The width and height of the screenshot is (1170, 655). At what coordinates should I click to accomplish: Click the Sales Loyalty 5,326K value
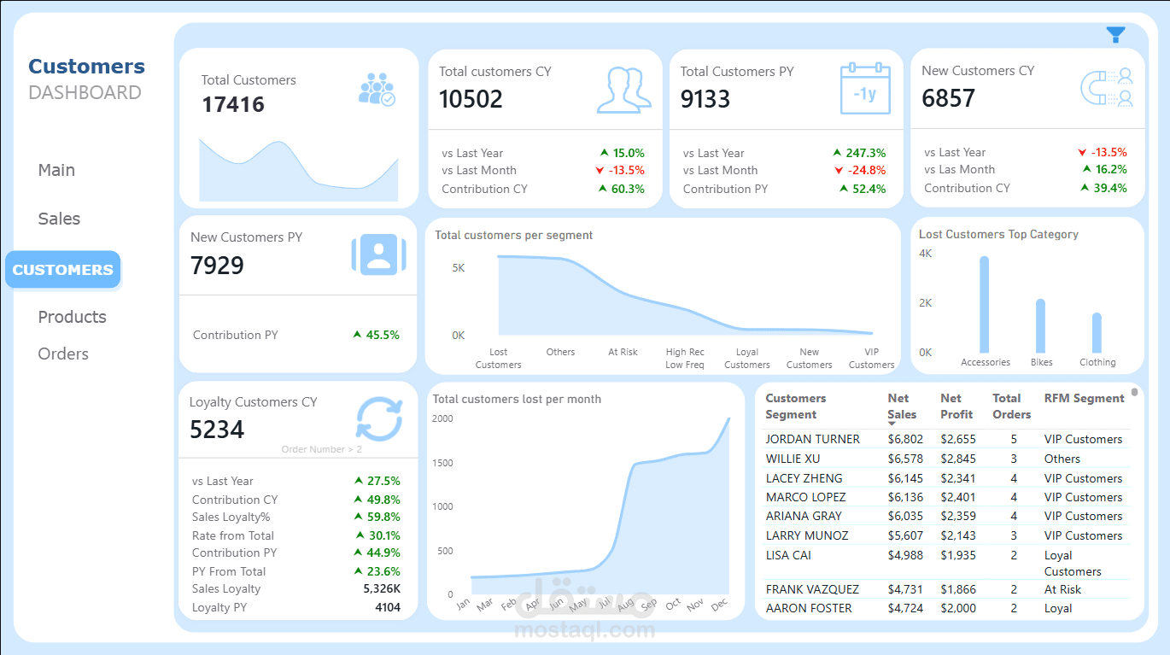[382, 588]
